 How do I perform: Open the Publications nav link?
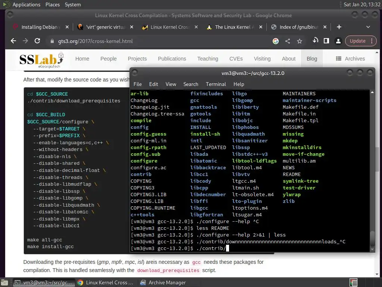coord(172,59)
